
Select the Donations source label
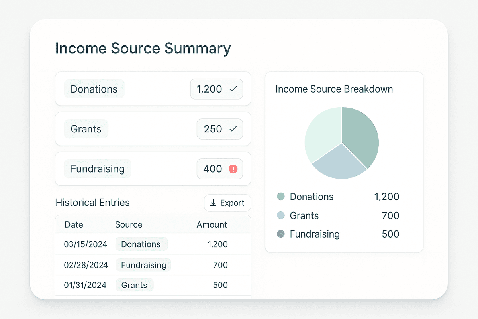pyautogui.click(x=94, y=89)
